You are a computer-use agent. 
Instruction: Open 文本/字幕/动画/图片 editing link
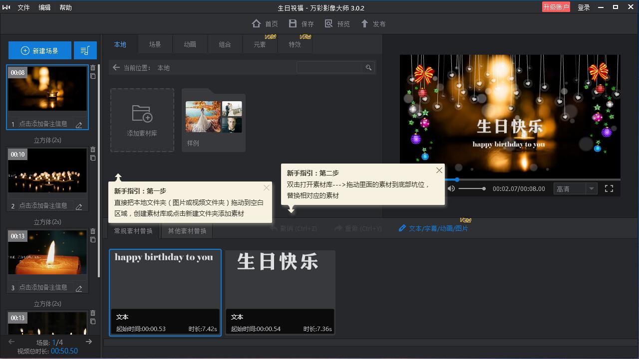[433, 228]
